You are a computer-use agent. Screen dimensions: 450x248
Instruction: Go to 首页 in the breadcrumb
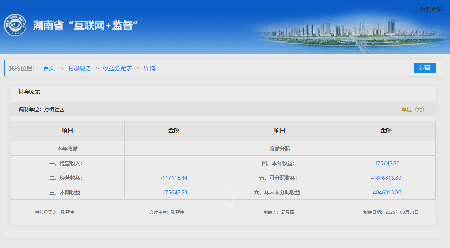(x=49, y=68)
